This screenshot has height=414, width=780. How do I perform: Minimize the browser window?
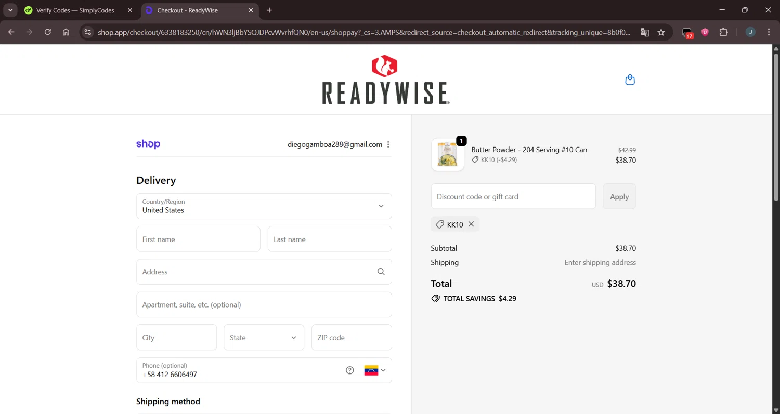point(722,10)
